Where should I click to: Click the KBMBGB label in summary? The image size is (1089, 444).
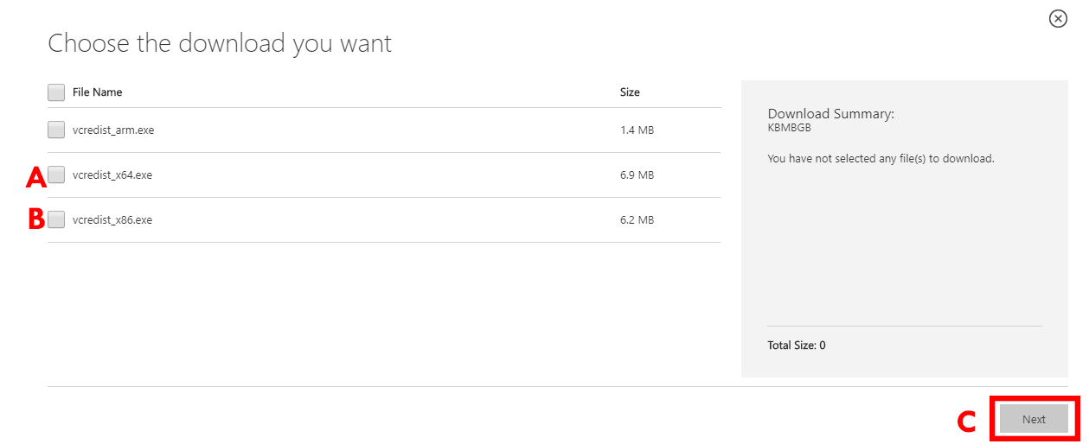point(789,128)
